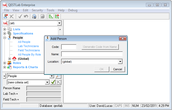Click the Person Name criteria field
This screenshot has height=110, width=172.
click(44, 88)
